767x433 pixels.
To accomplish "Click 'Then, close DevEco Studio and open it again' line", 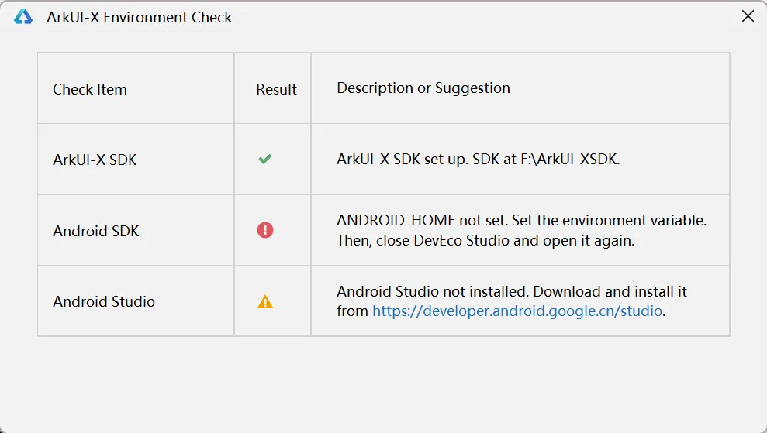I will coord(485,240).
